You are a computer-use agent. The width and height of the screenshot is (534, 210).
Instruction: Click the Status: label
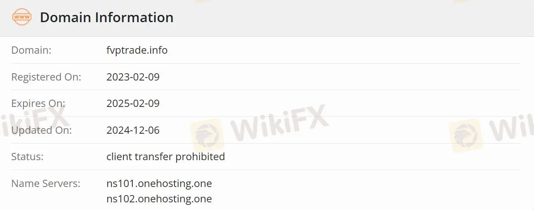(27, 157)
